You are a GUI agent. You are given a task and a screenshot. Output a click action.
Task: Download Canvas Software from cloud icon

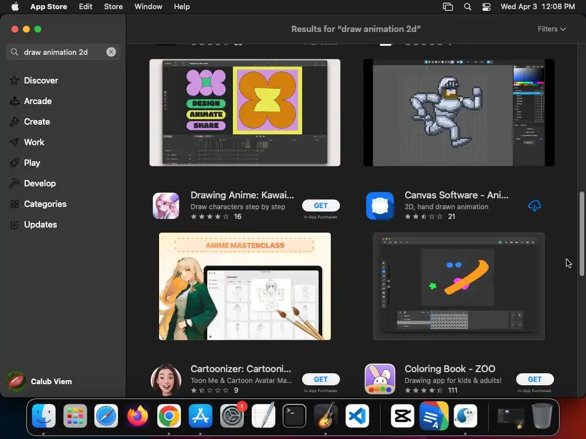click(534, 205)
